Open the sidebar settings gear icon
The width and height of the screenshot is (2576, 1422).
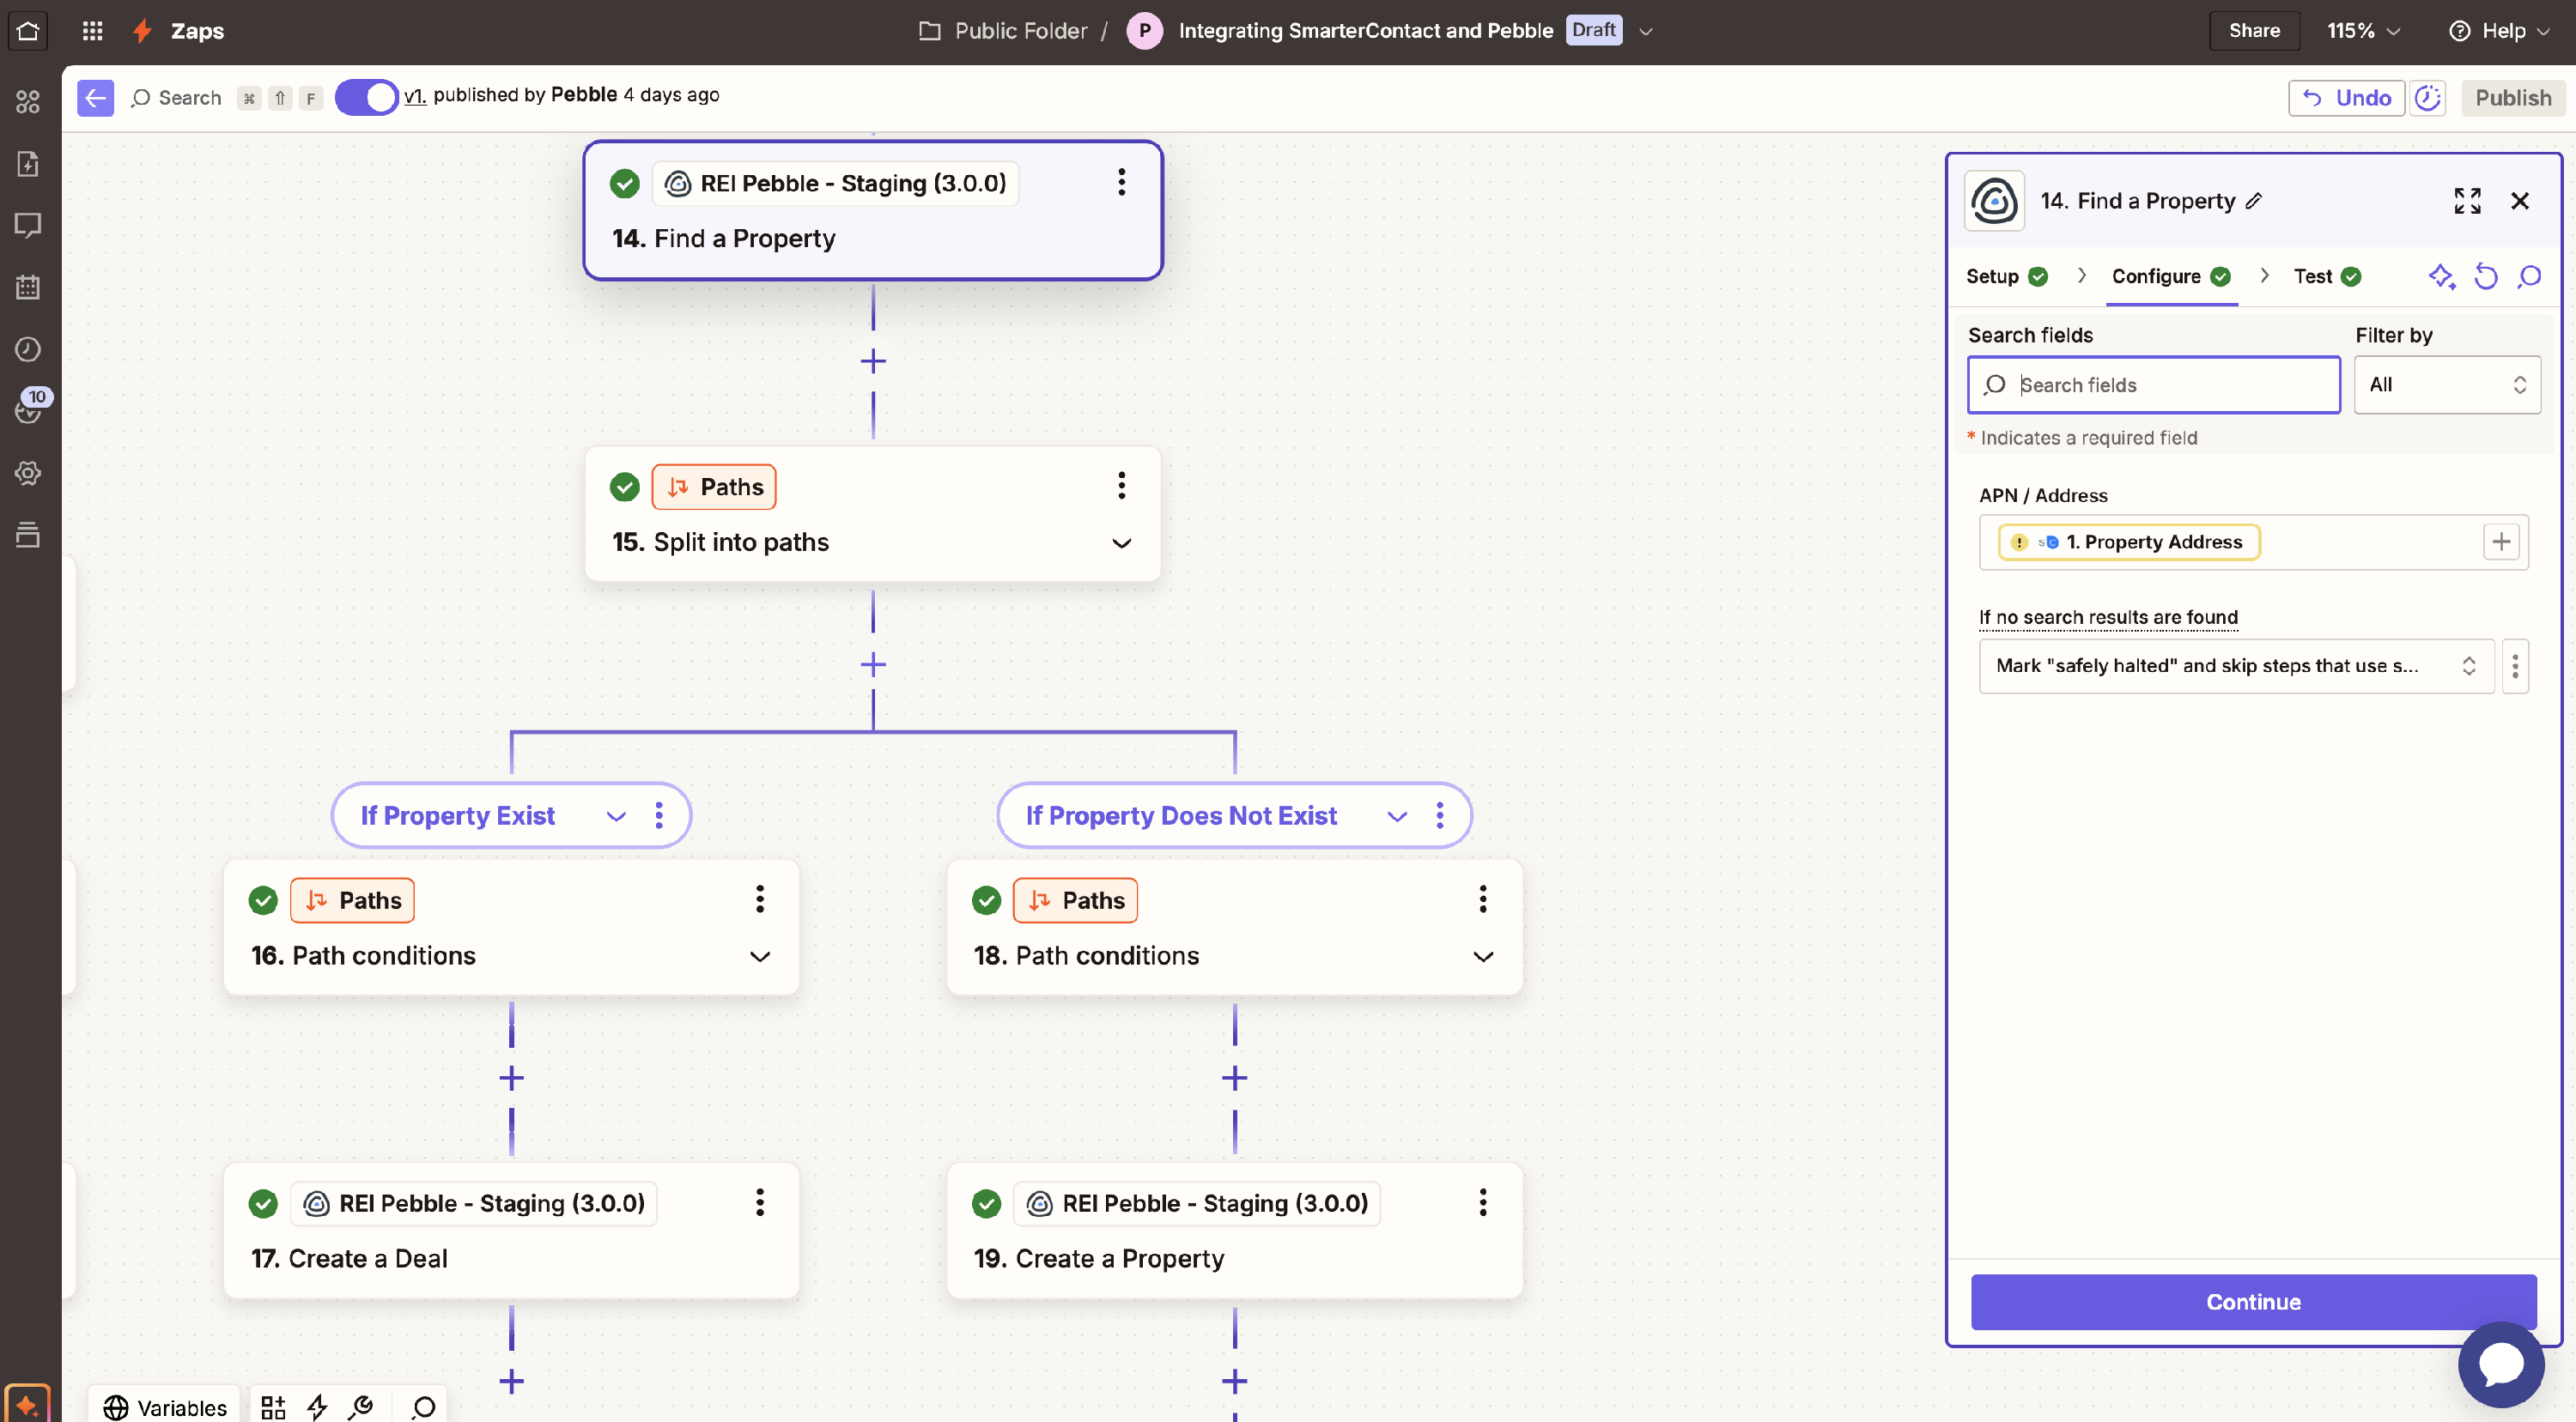click(28, 473)
